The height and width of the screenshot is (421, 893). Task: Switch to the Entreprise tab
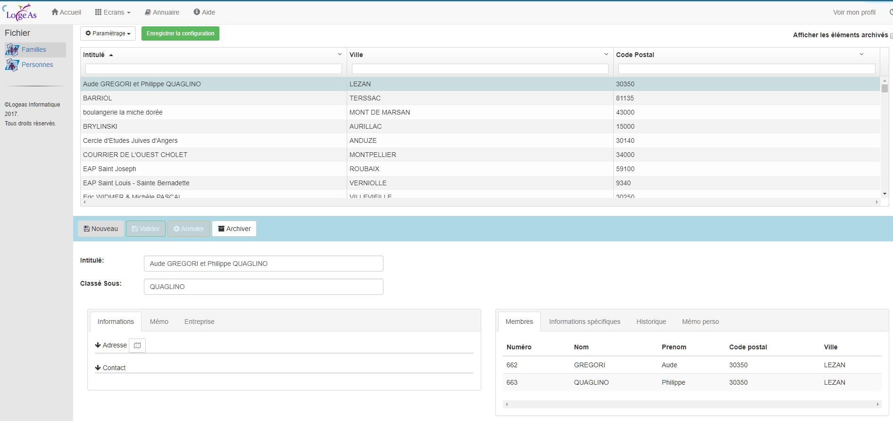(200, 322)
